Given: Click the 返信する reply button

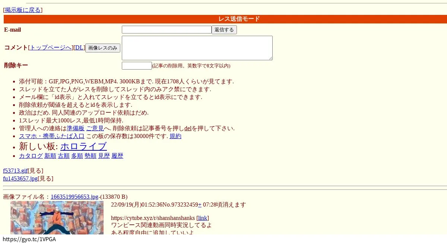Looking at the screenshot, I should click(224, 30).
